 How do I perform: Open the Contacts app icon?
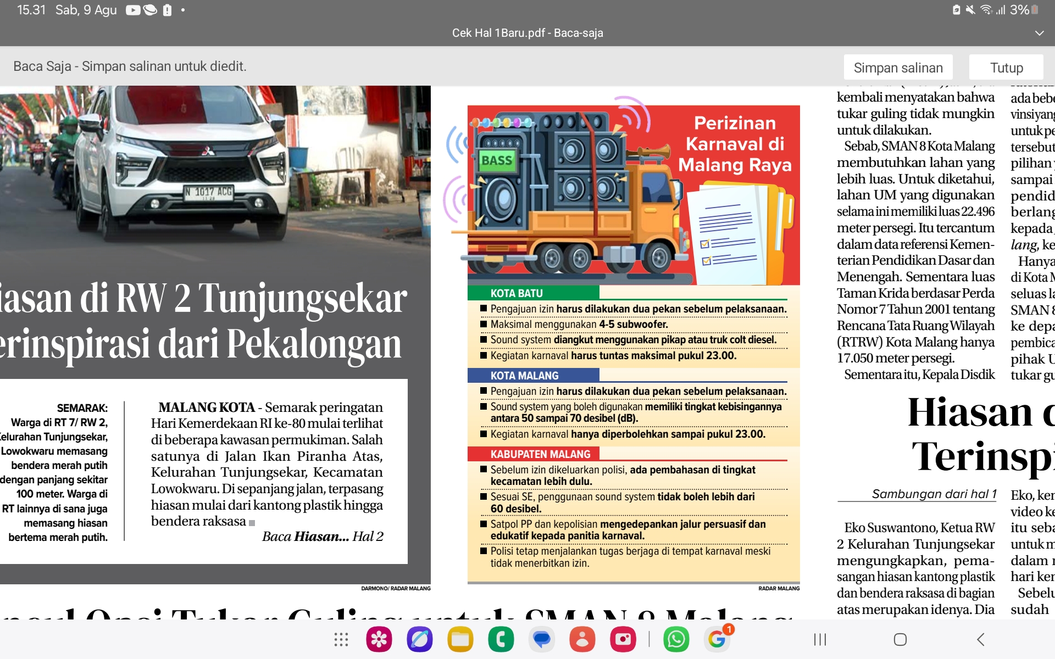pyautogui.click(x=582, y=639)
